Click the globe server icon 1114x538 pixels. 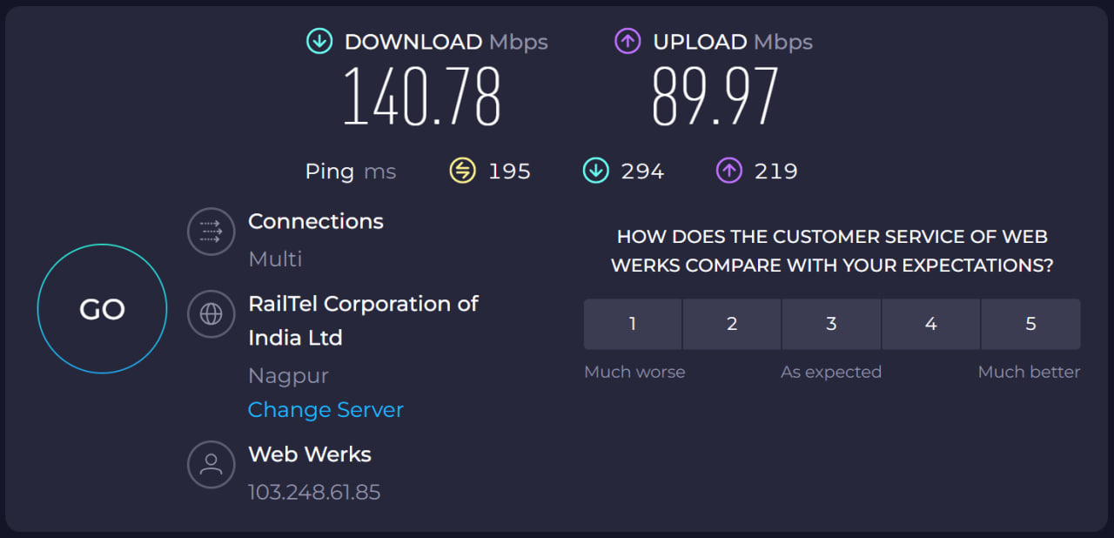tap(211, 314)
